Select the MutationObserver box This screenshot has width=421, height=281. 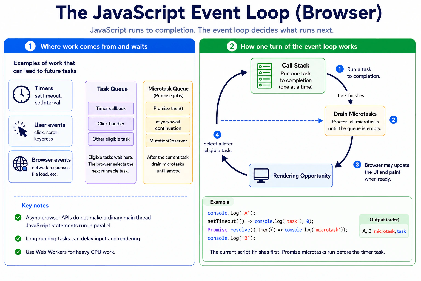[168, 141]
